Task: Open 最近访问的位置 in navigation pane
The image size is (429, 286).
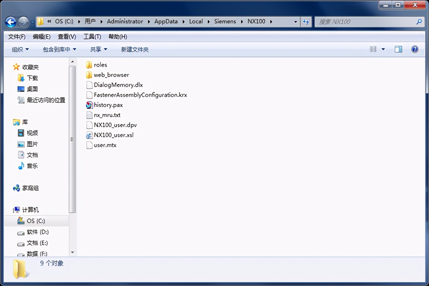Action: 46,100
